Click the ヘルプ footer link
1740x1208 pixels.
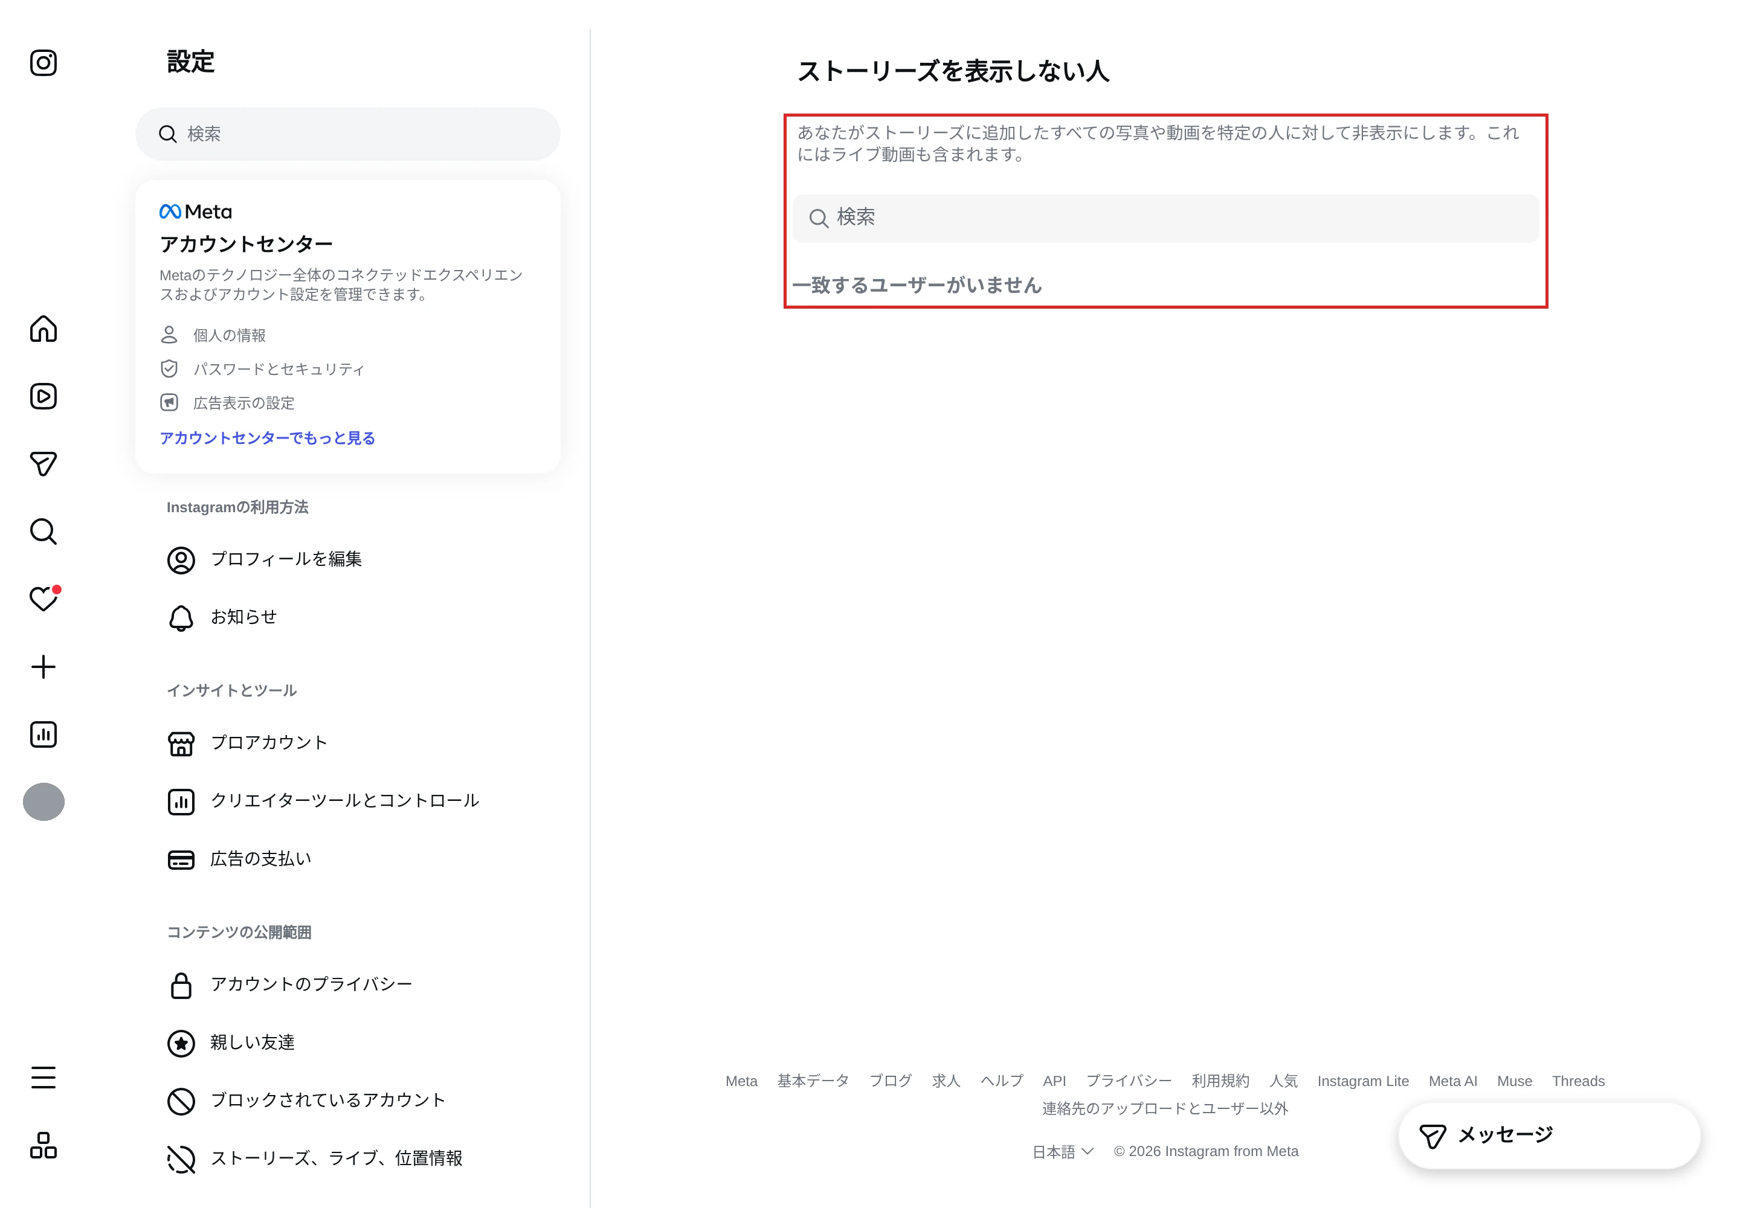pyautogui.click(x=1002, y=1081)
